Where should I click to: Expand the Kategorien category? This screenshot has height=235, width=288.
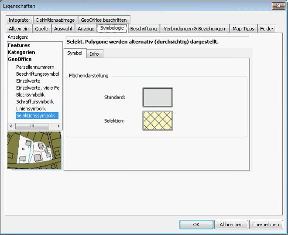click(21, 52)
